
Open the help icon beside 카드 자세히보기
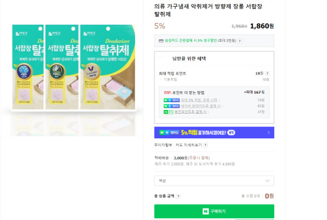pos(205,145)
